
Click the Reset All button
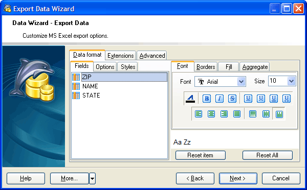267,155
